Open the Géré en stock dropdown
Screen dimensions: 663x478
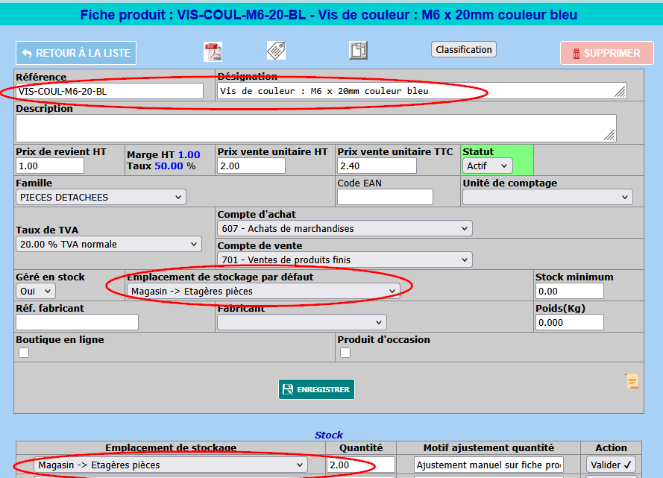point(36,291)
